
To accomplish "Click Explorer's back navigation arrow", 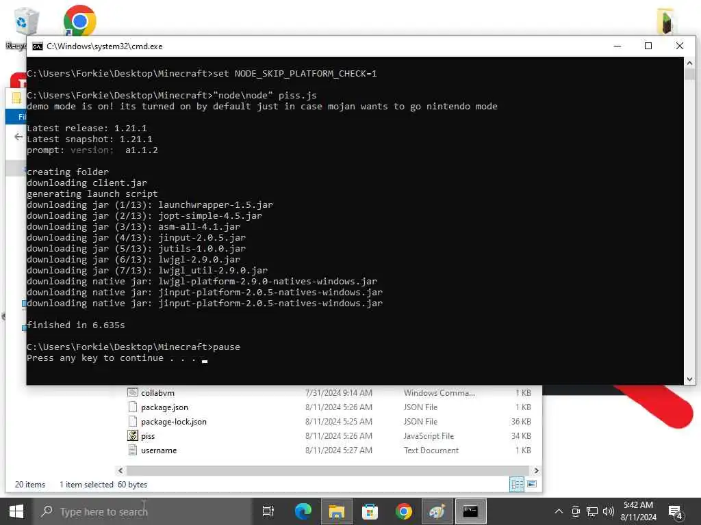I will [18, 137].
